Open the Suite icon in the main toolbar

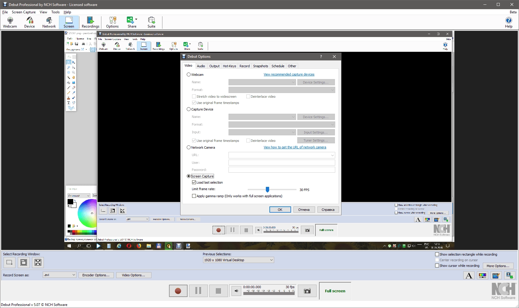click(151, 22)
